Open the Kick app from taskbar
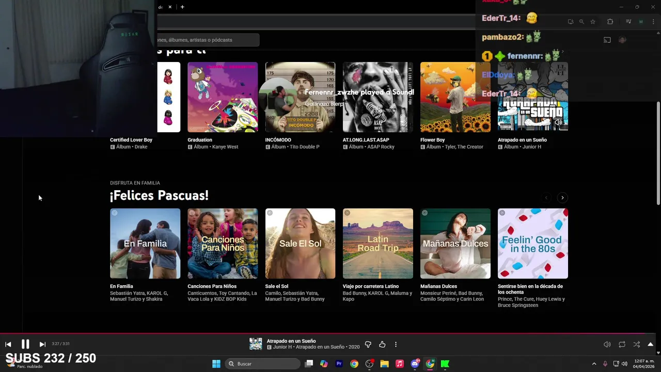This screenshot has height=372, width=661. (445, 364)
